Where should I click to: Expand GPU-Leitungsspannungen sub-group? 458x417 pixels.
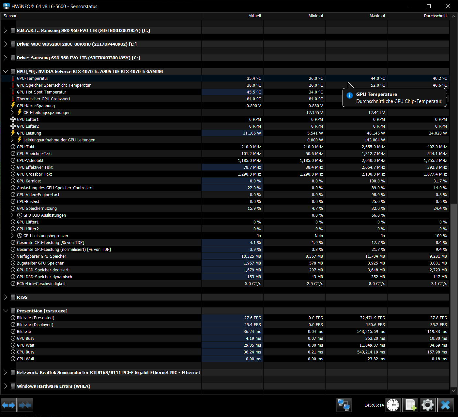(12, 113)
